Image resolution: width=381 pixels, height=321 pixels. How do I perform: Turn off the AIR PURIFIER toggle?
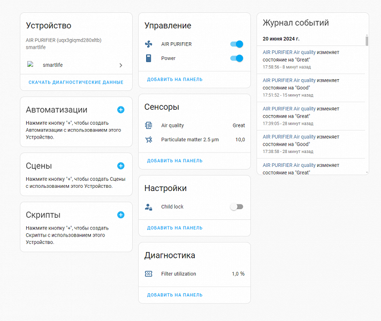[236, 44]
